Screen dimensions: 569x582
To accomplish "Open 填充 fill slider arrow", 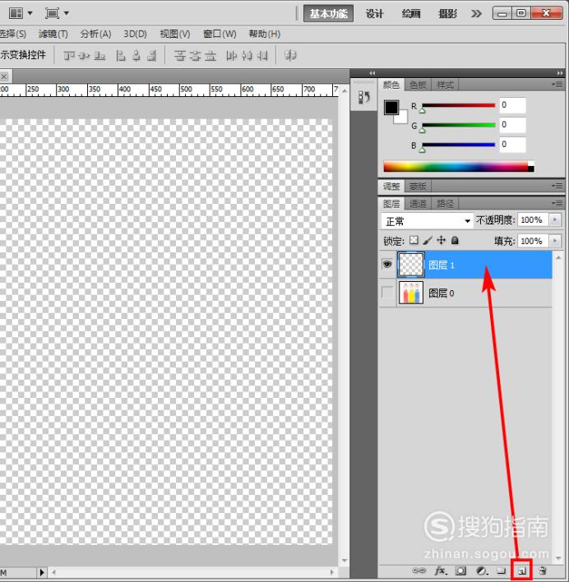I will [x=555, y=241].
